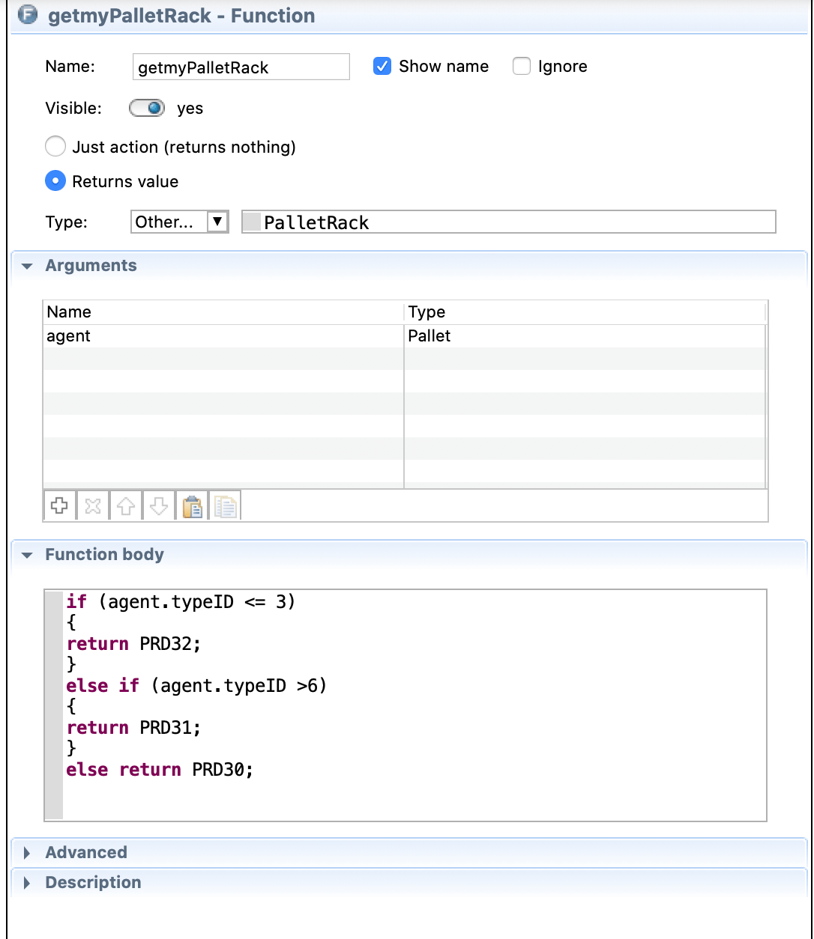Select the Pallet argument type cell
This screenshot has width=814, height=939.
click(x=585, y=336)
